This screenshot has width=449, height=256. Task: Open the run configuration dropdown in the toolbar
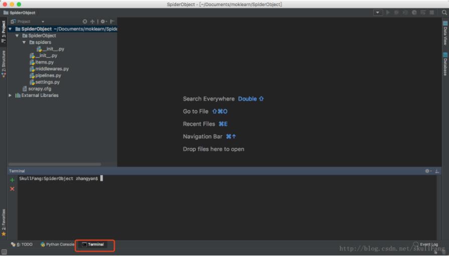[378, 12]
